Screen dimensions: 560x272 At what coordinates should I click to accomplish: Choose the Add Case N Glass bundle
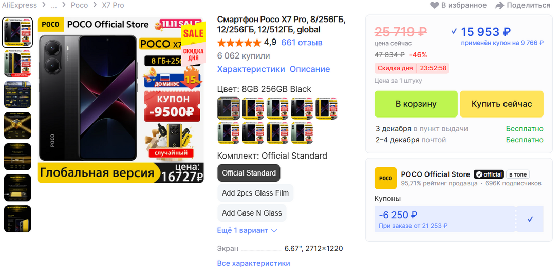(x=252, y=213)
